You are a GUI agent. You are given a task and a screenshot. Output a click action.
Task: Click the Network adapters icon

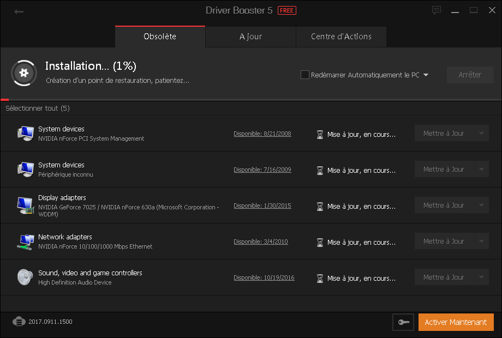(25, 242)
